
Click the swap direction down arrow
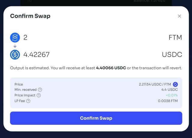tap(15, 46)
